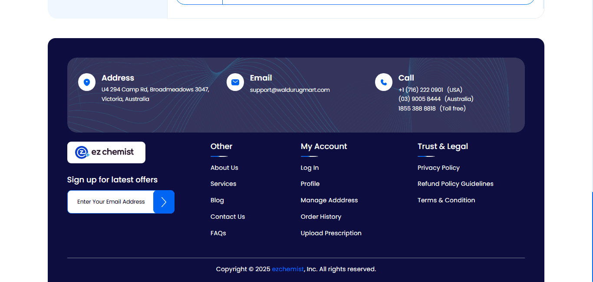Screen dimensions: 593x282
Task: Click the ezchemist link in copyright
Action: point(288,269)
